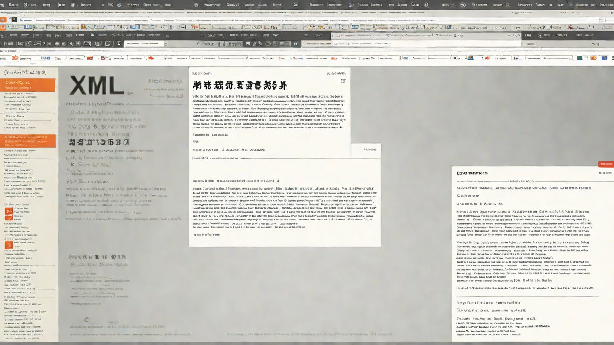Viewport: 614px width, 345px height.
Task: Click the orange button in the top-left toolbar corner
Action: click(x=3, y=20)
